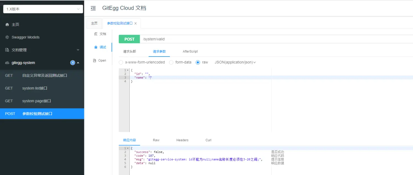Screen dimensions: 413x175
Task: Close the 参数校验测试接口 tab
Action: [x=135, y=23]
